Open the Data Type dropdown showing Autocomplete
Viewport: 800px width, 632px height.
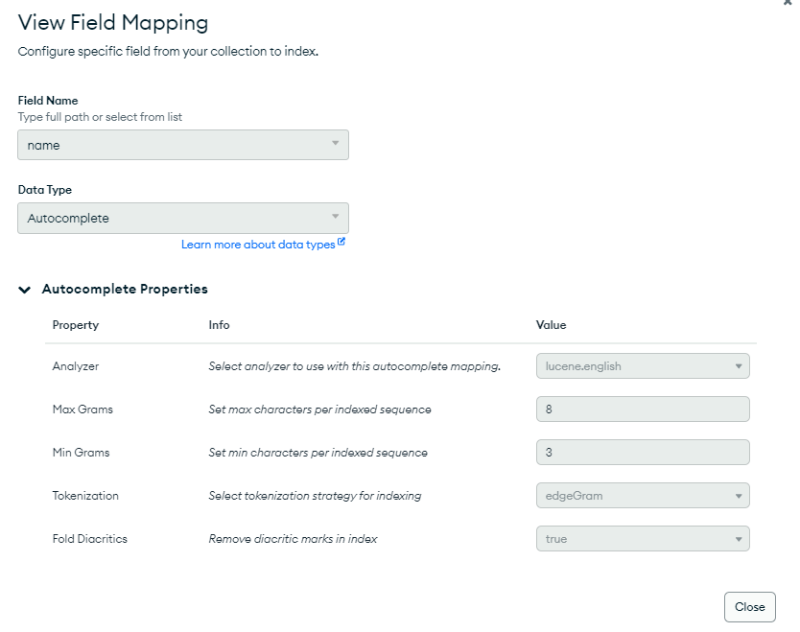[x=183, y=218]
